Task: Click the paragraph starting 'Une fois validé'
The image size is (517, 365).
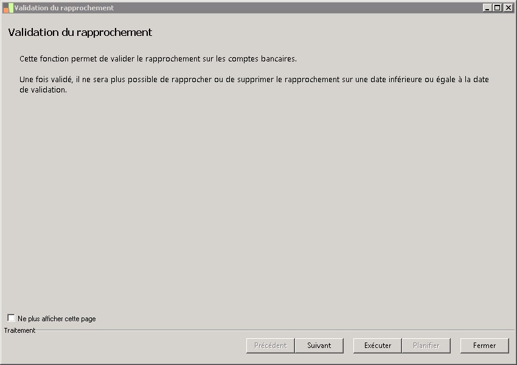Action: click(254, 80)
